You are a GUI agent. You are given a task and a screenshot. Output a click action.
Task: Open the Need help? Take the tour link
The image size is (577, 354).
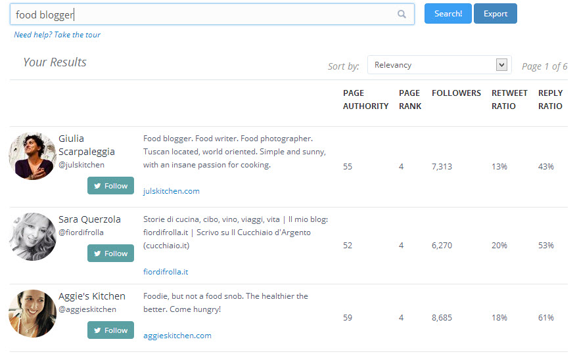click(57, 35)
